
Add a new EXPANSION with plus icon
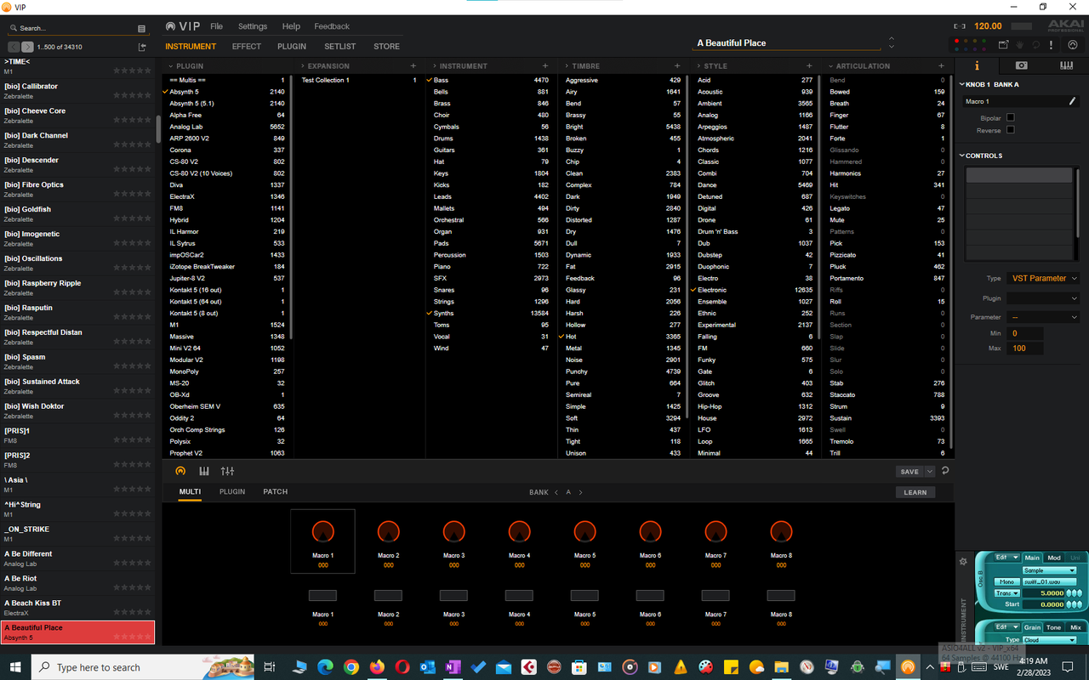point(413,65)
